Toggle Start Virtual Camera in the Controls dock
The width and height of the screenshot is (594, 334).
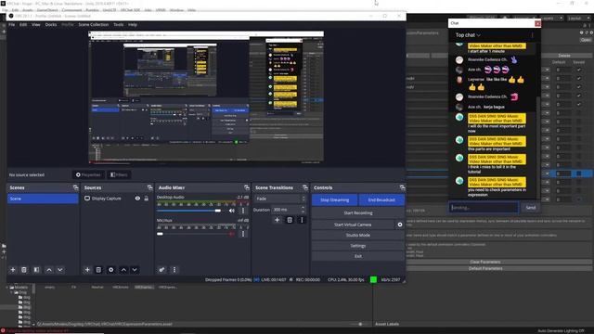point(353,225)
